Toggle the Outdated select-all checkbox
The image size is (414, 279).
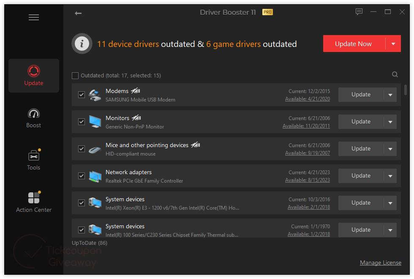75,76
